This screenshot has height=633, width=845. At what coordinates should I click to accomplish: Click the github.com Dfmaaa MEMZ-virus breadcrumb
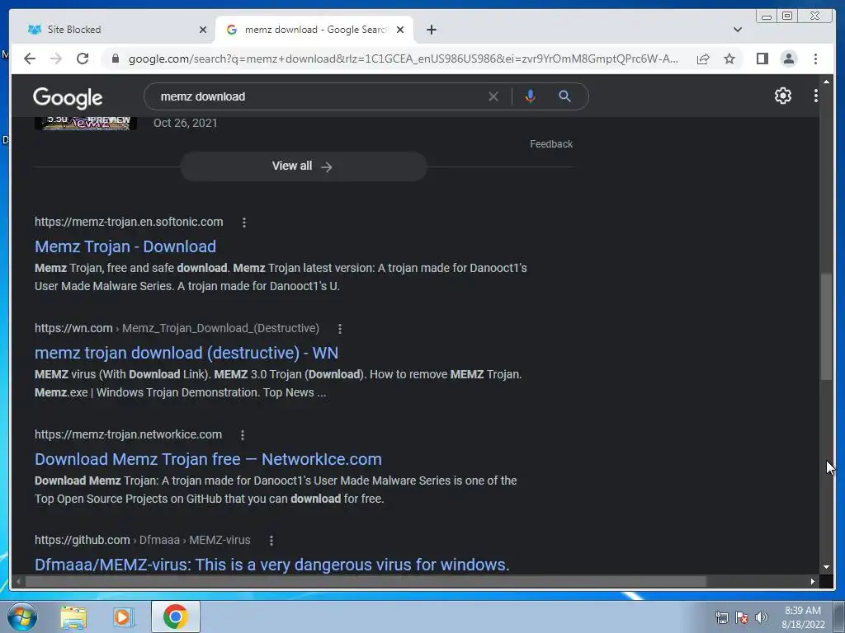pyautogui.click(x=142, y=540)
